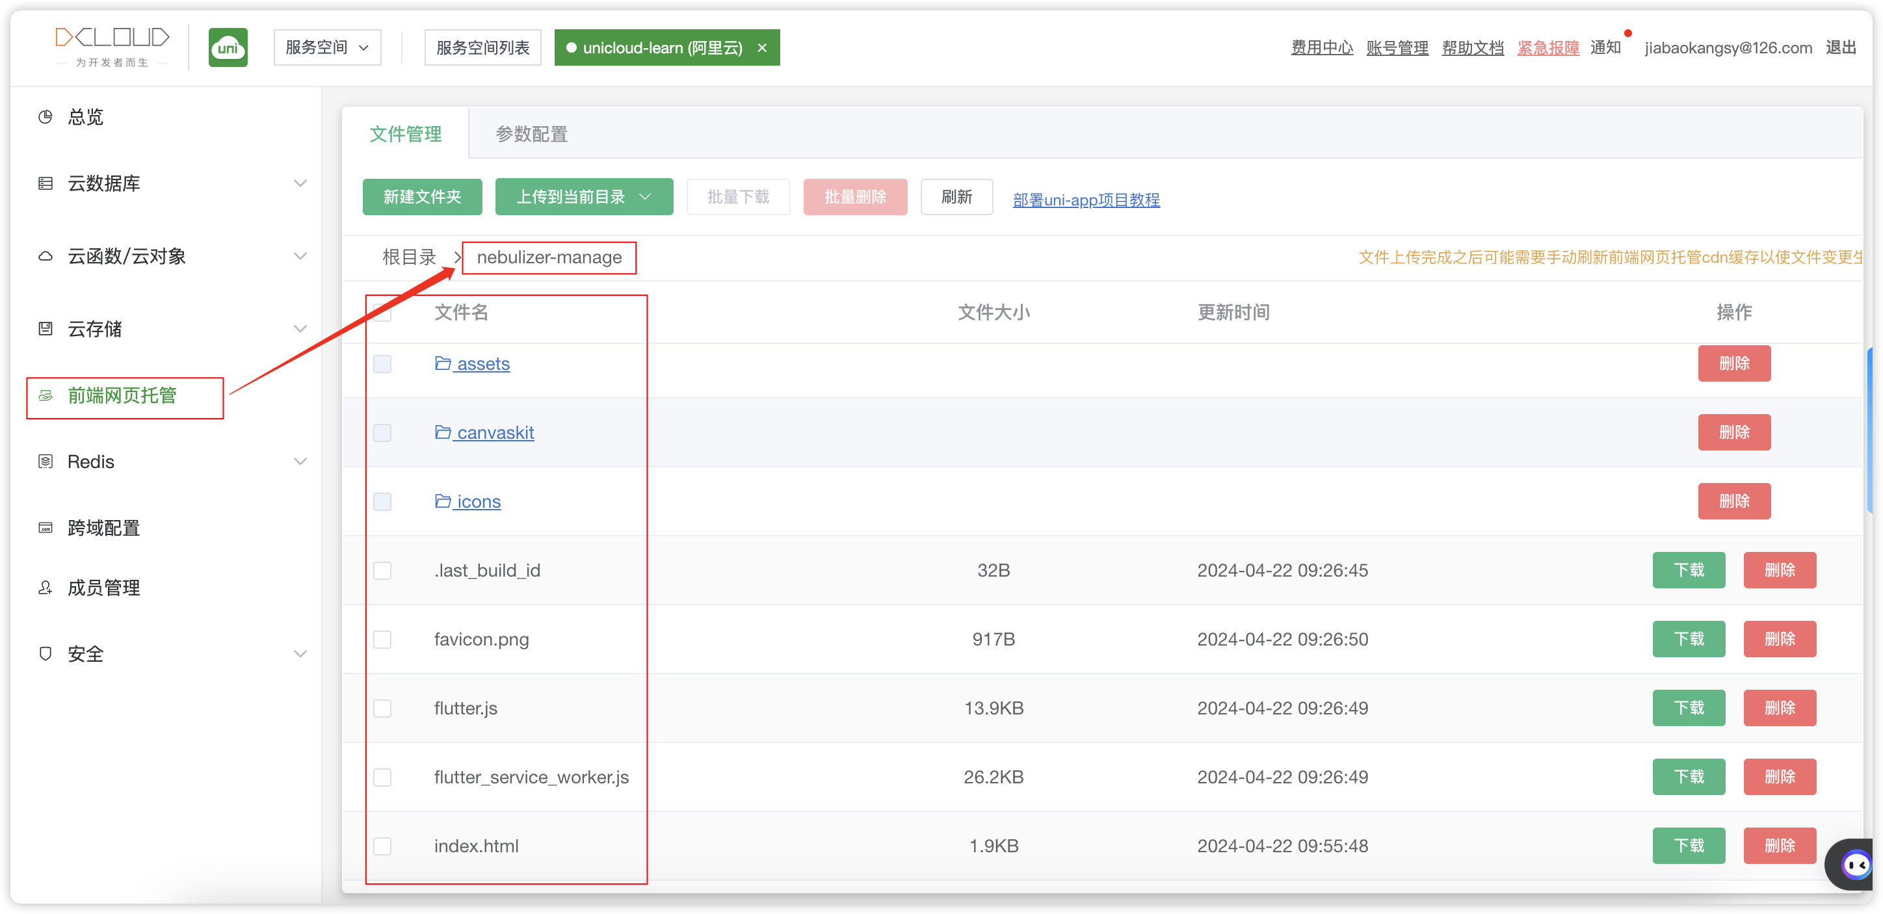Click the 总览 overview pie icon

[x=46, y=117]
